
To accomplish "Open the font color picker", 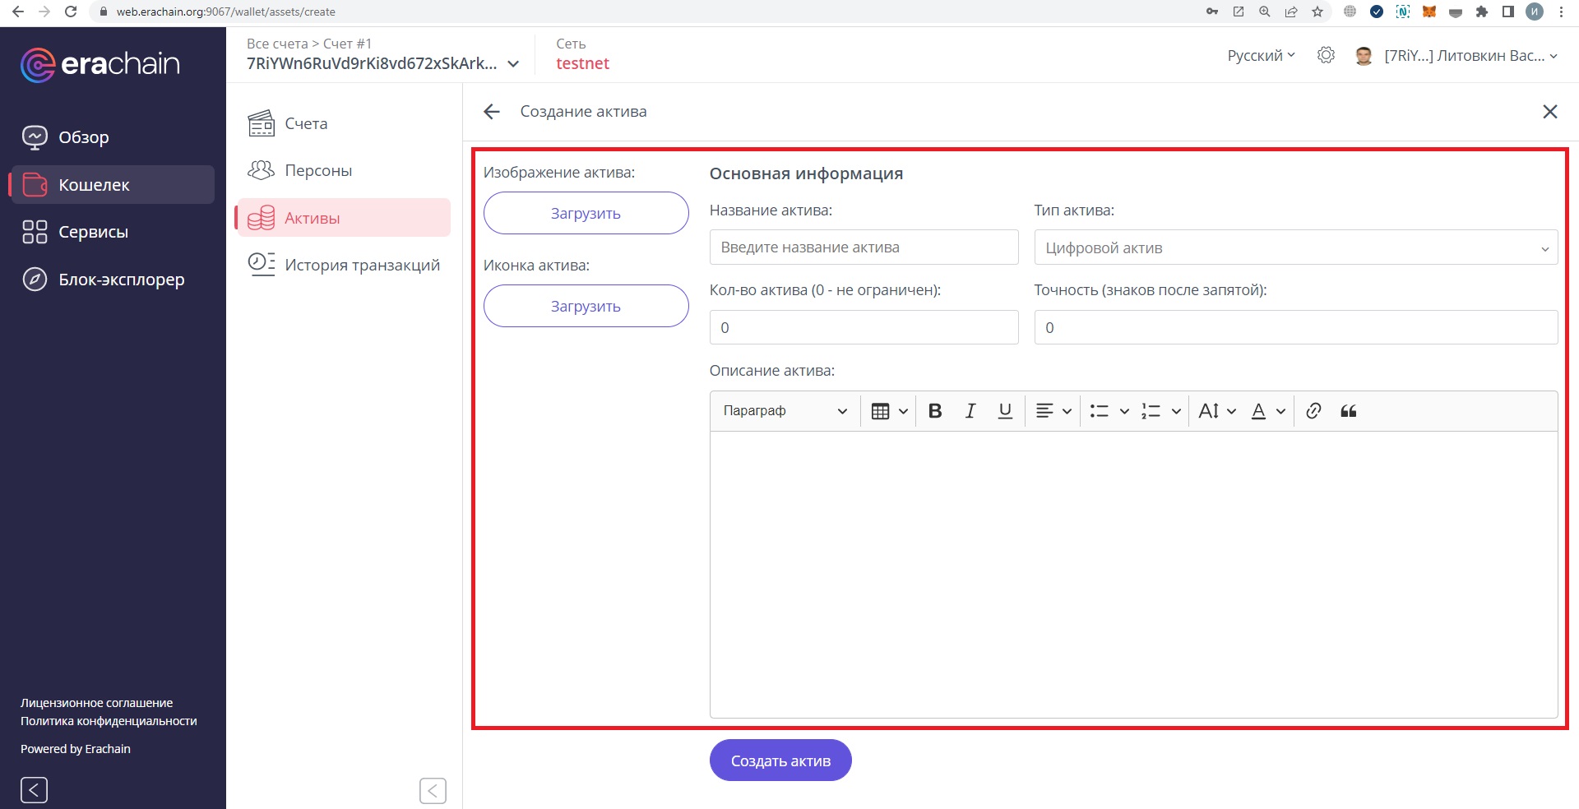I will pos(1267,411).
